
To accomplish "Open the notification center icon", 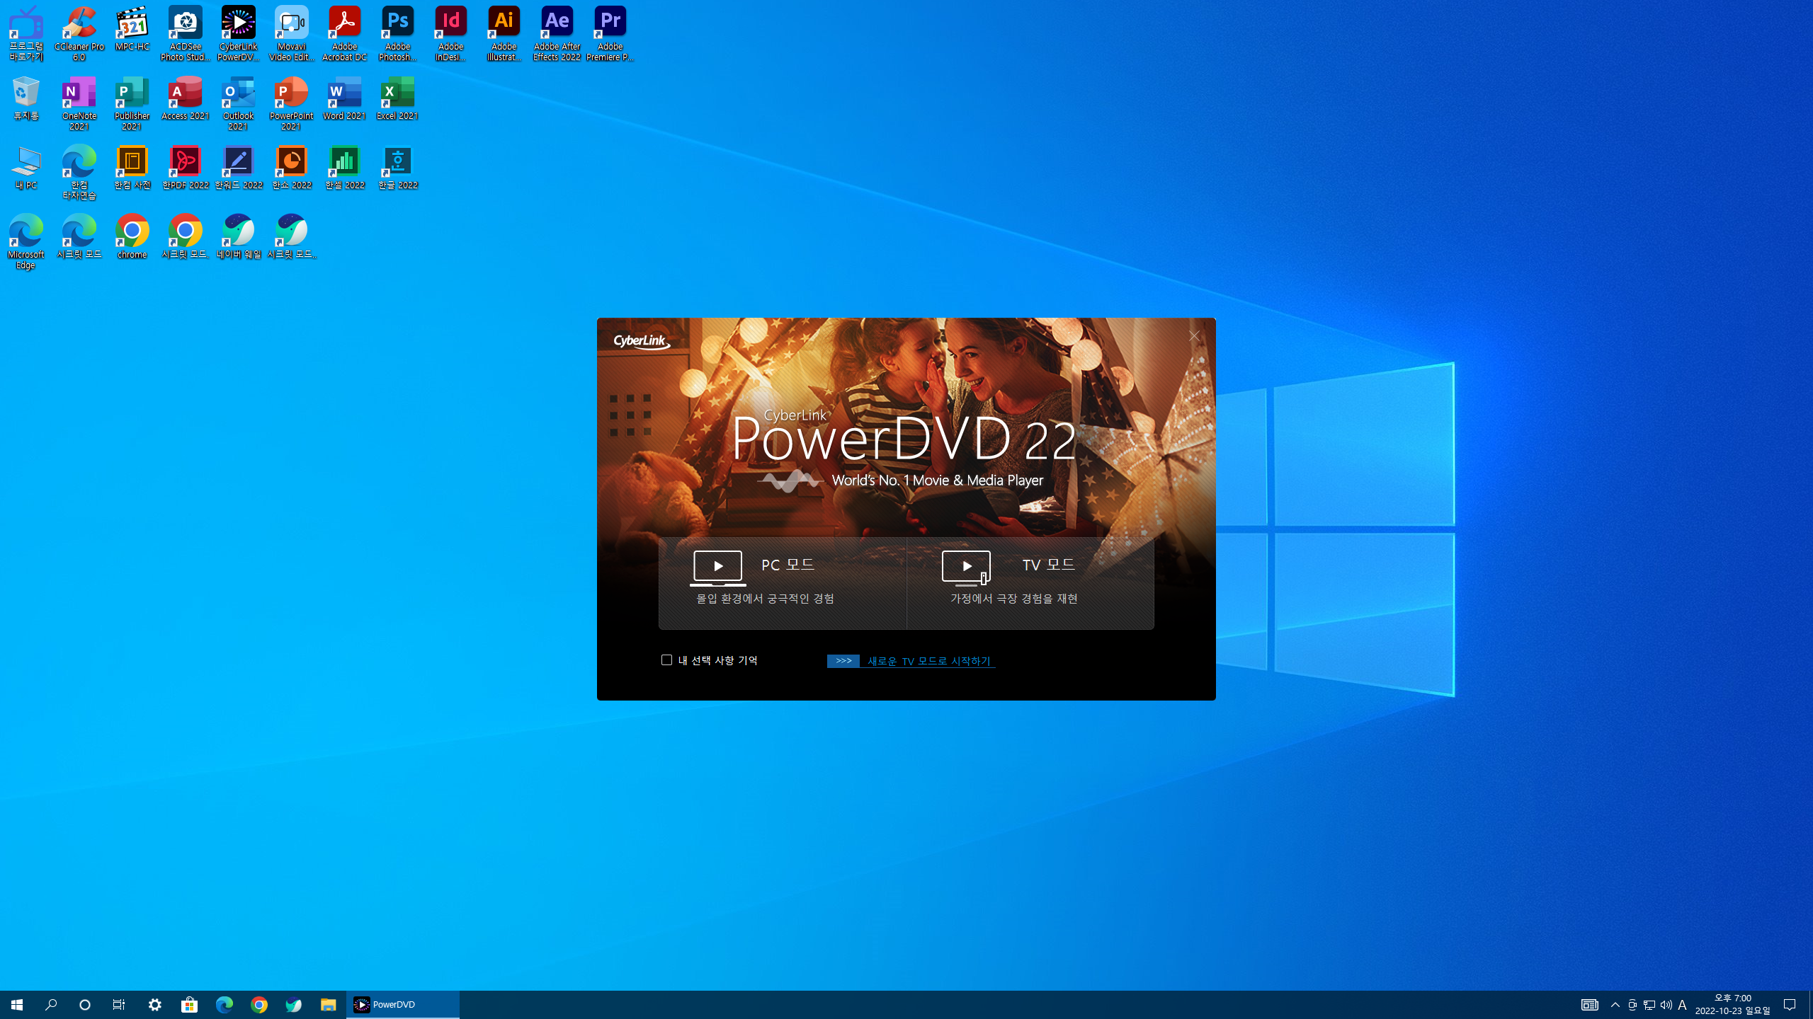I will [x=1790, y=1004].
